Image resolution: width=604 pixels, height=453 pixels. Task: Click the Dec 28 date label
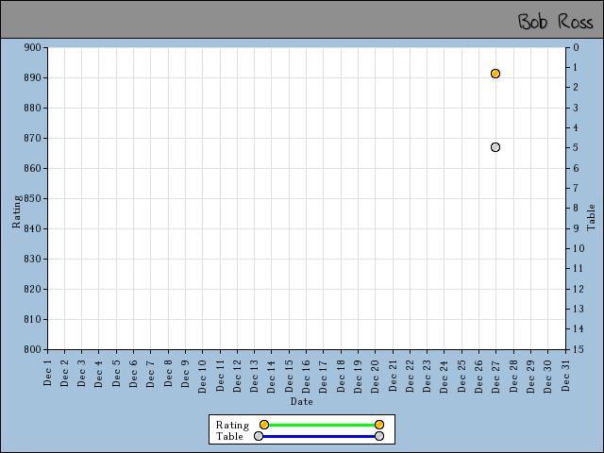pyautogui.click(x=513, y=376)
